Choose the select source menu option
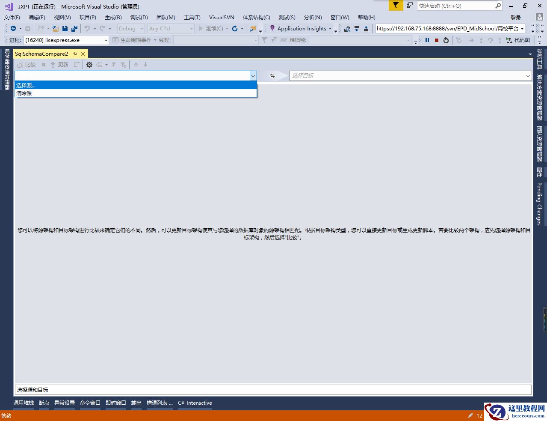The width and height of the screenshot is (547, 421). 136,85
